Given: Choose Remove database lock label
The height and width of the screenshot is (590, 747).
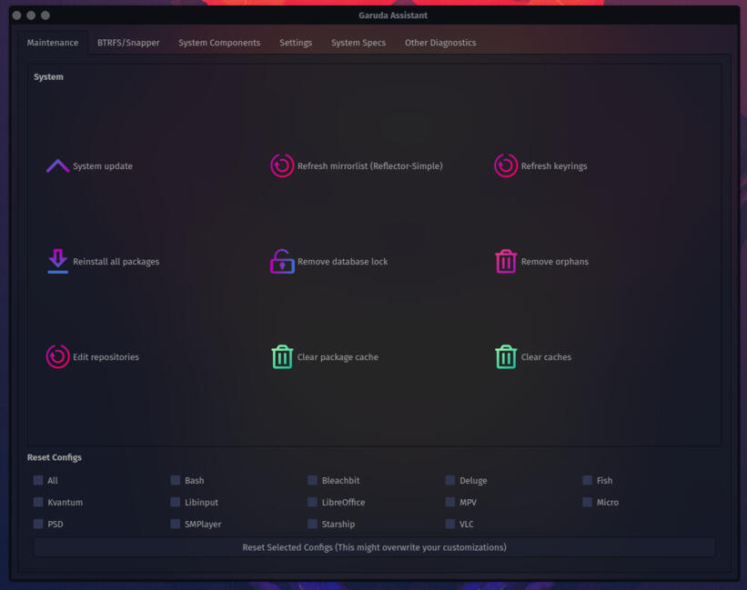Looking at the screenshot, I should (x=342, y=262).
